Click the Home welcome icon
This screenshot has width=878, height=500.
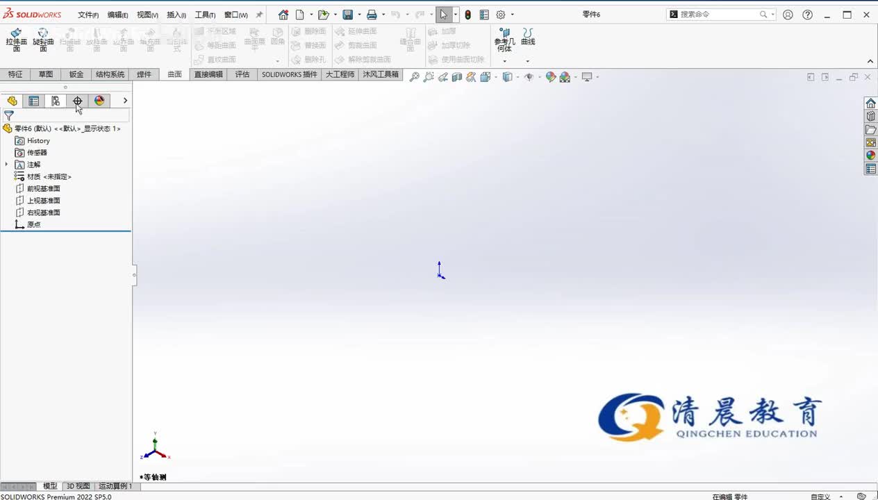(283, 15)
